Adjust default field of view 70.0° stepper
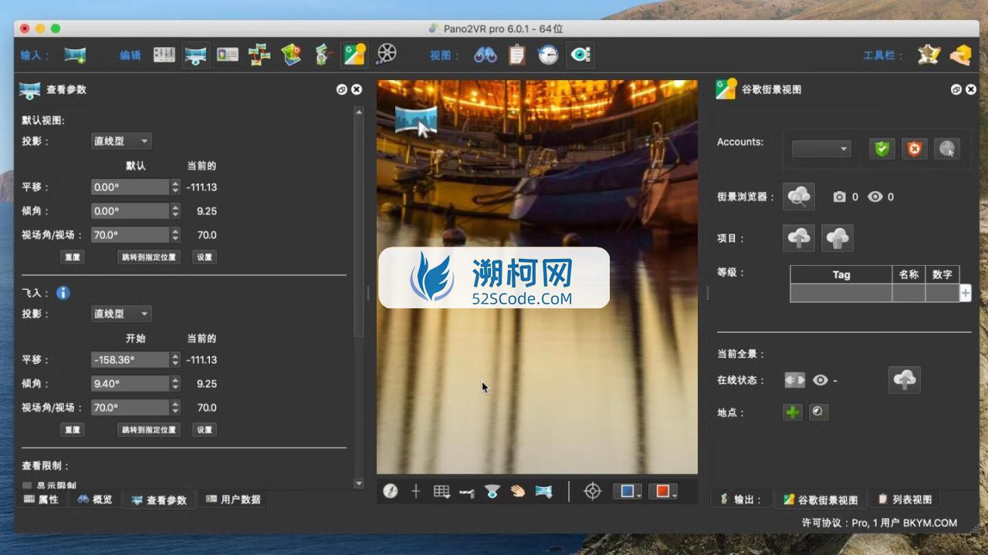The height and width of the screenshot is (555, 988). [175, 235]
